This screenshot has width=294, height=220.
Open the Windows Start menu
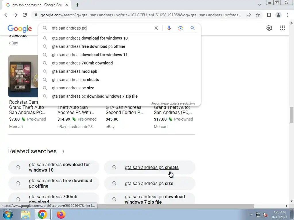(x=7, y=214)
